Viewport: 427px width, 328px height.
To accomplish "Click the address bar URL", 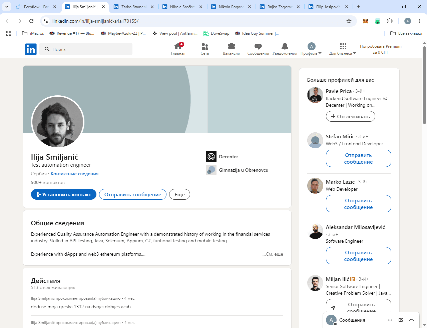I will [95, 21].
